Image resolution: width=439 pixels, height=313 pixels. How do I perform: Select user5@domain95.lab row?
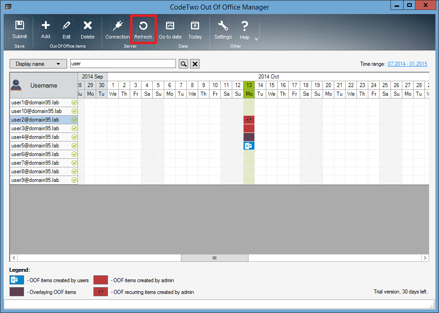point(44,146)
